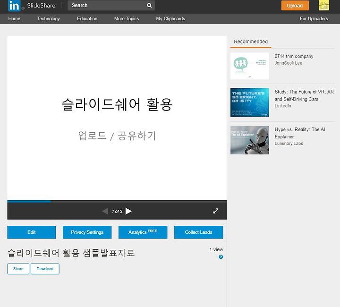Open the Technology menu item

pos(48,18)
